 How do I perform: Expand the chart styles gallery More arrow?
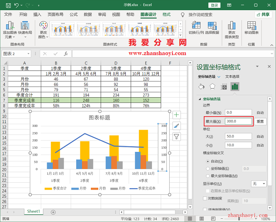181,35
